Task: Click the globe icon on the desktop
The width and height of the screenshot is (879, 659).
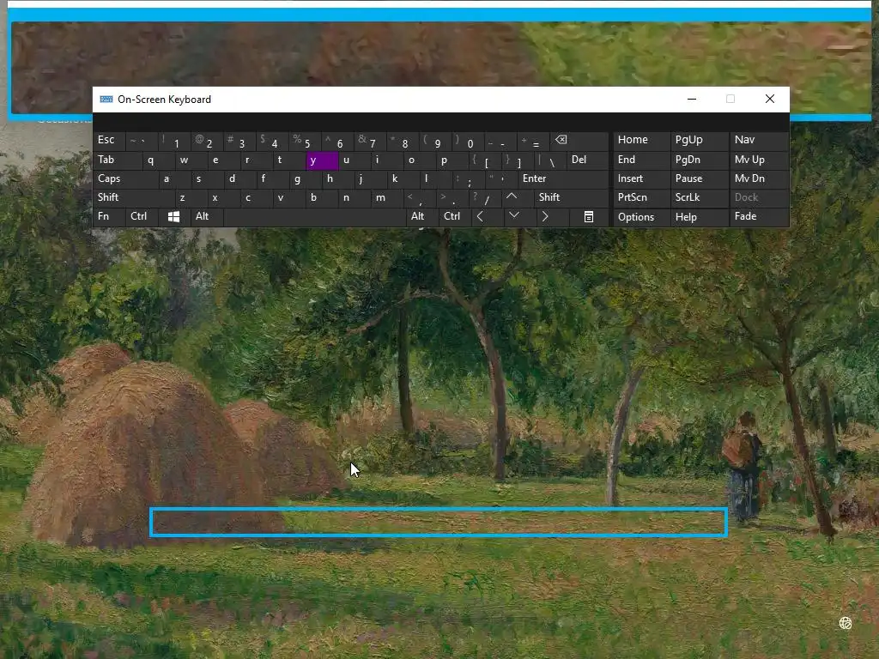Action: pos(846,623)
